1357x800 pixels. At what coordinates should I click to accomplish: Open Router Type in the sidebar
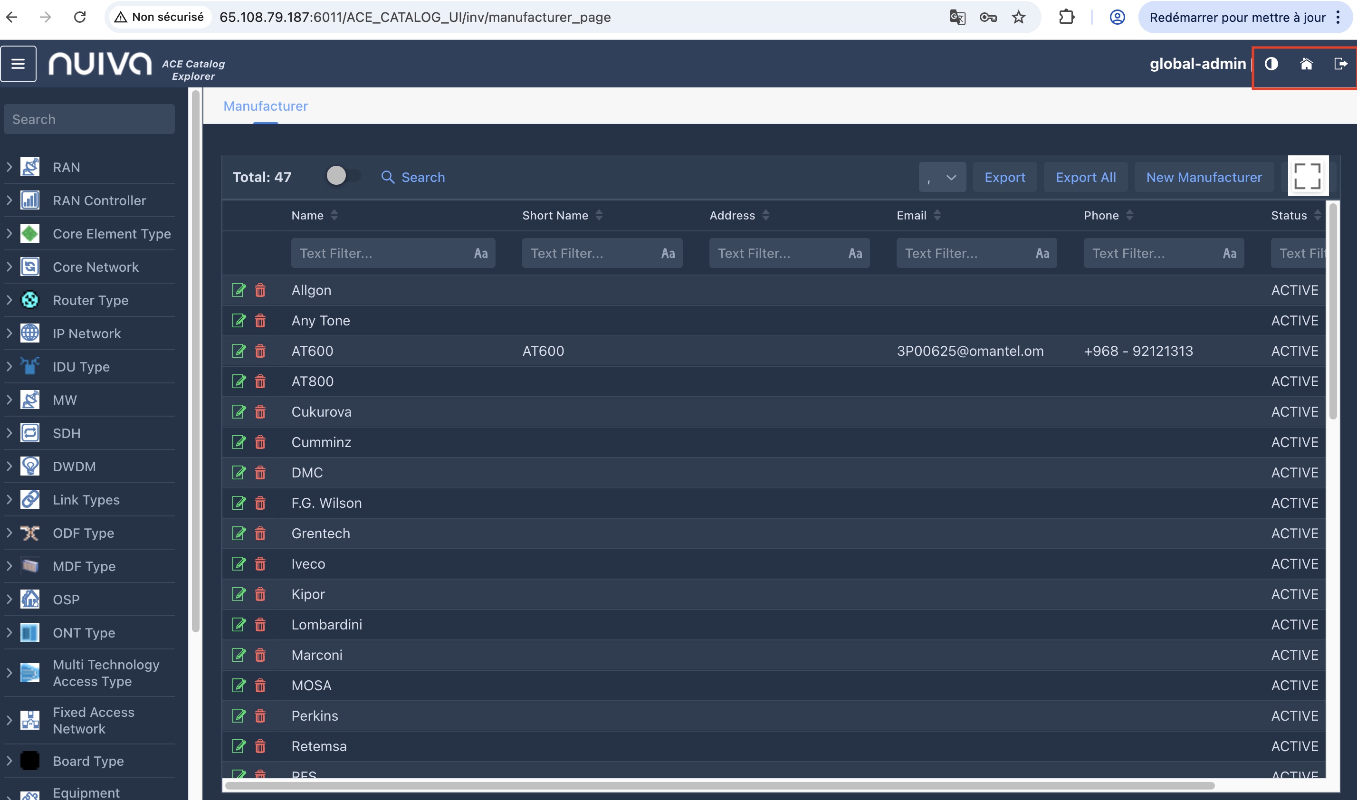pyautogui.click(x=90, y=300)
